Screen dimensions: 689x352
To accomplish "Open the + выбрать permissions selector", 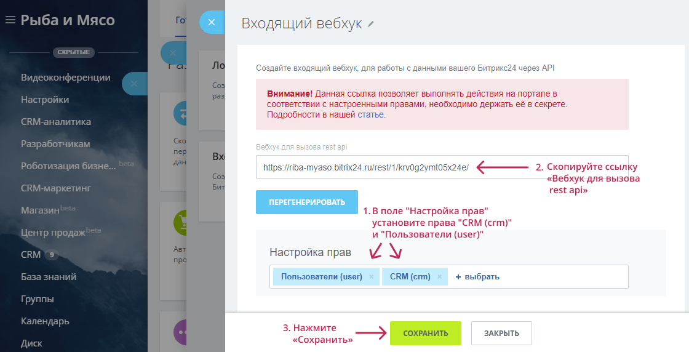I will click(x=477, y=277).
